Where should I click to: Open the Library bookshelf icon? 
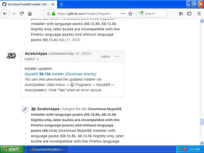click(x=181, y=14)
